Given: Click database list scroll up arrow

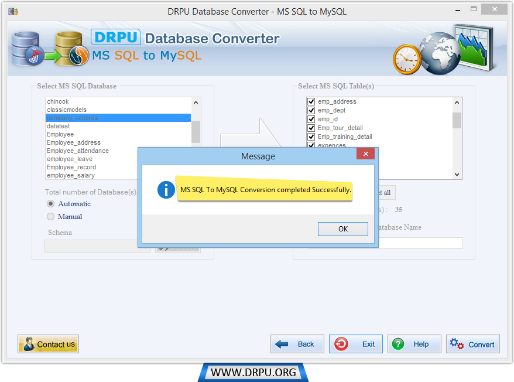Looking at the screenshot, I should (196, 103).
